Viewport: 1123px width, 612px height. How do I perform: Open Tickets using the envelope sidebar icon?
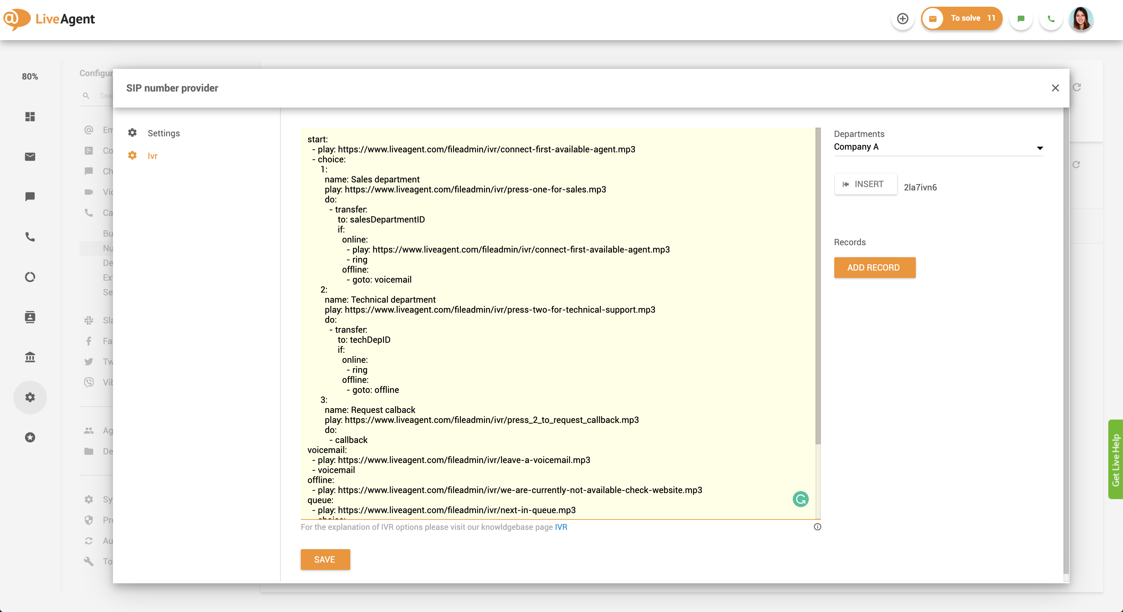click(x=30, y=157)
